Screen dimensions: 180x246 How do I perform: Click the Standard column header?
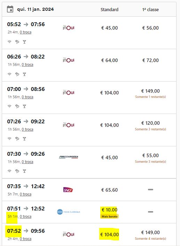(x=109, y=9)
